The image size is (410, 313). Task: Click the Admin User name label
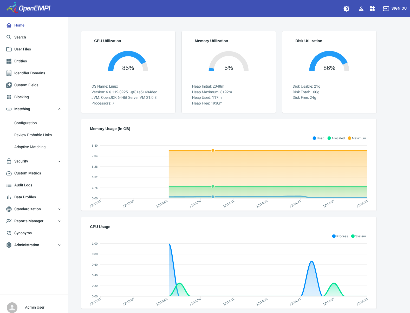click(x=35, y=307)
